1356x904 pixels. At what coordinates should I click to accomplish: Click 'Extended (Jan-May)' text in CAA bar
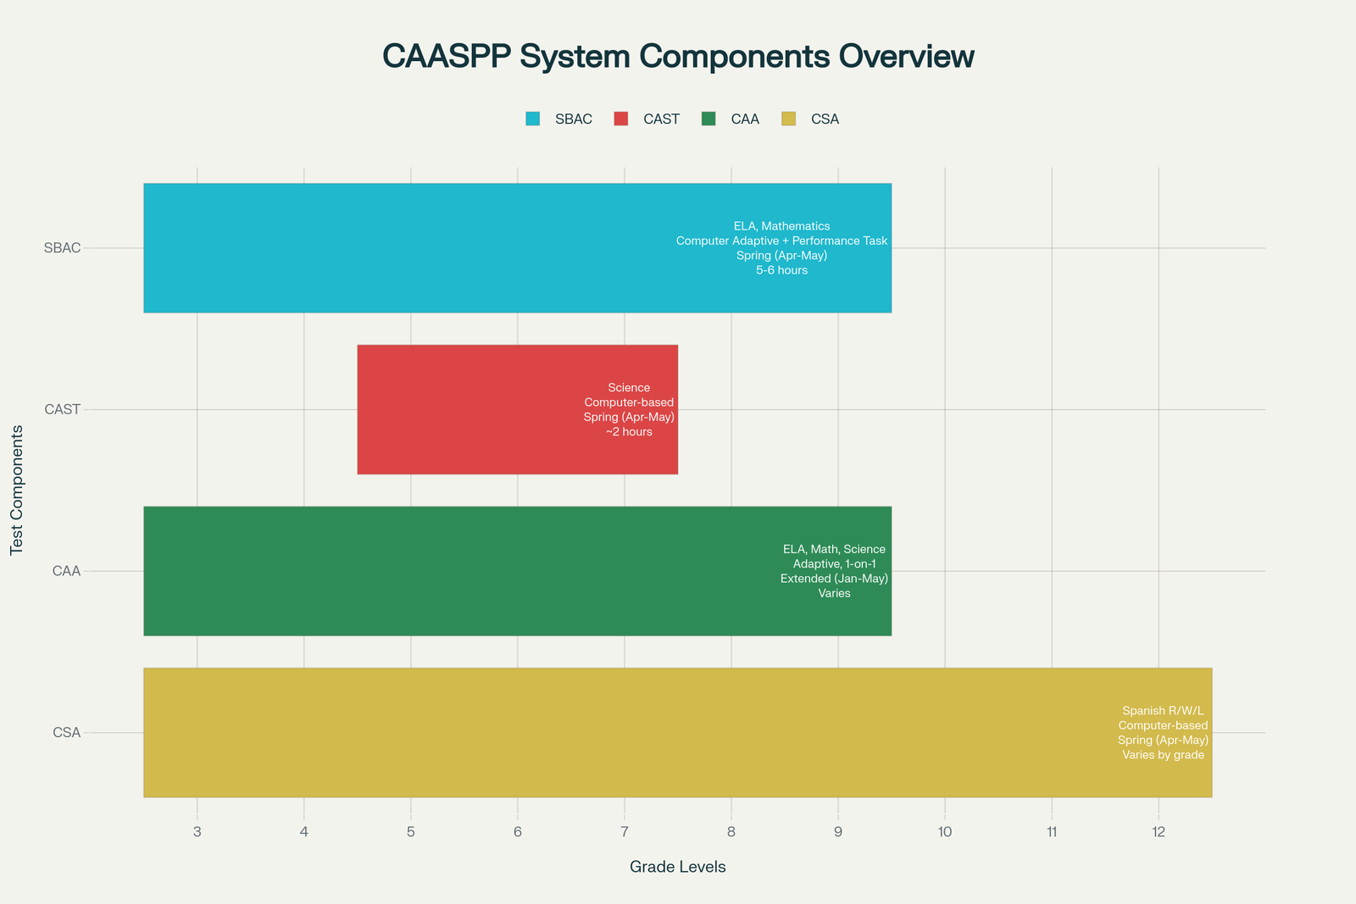[x=834, y=579]
